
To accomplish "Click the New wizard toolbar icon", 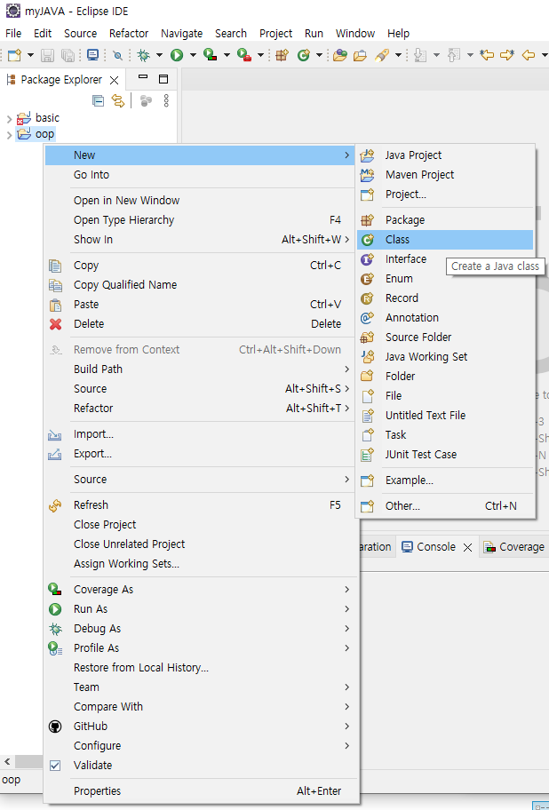I will (x=15, y=55).
